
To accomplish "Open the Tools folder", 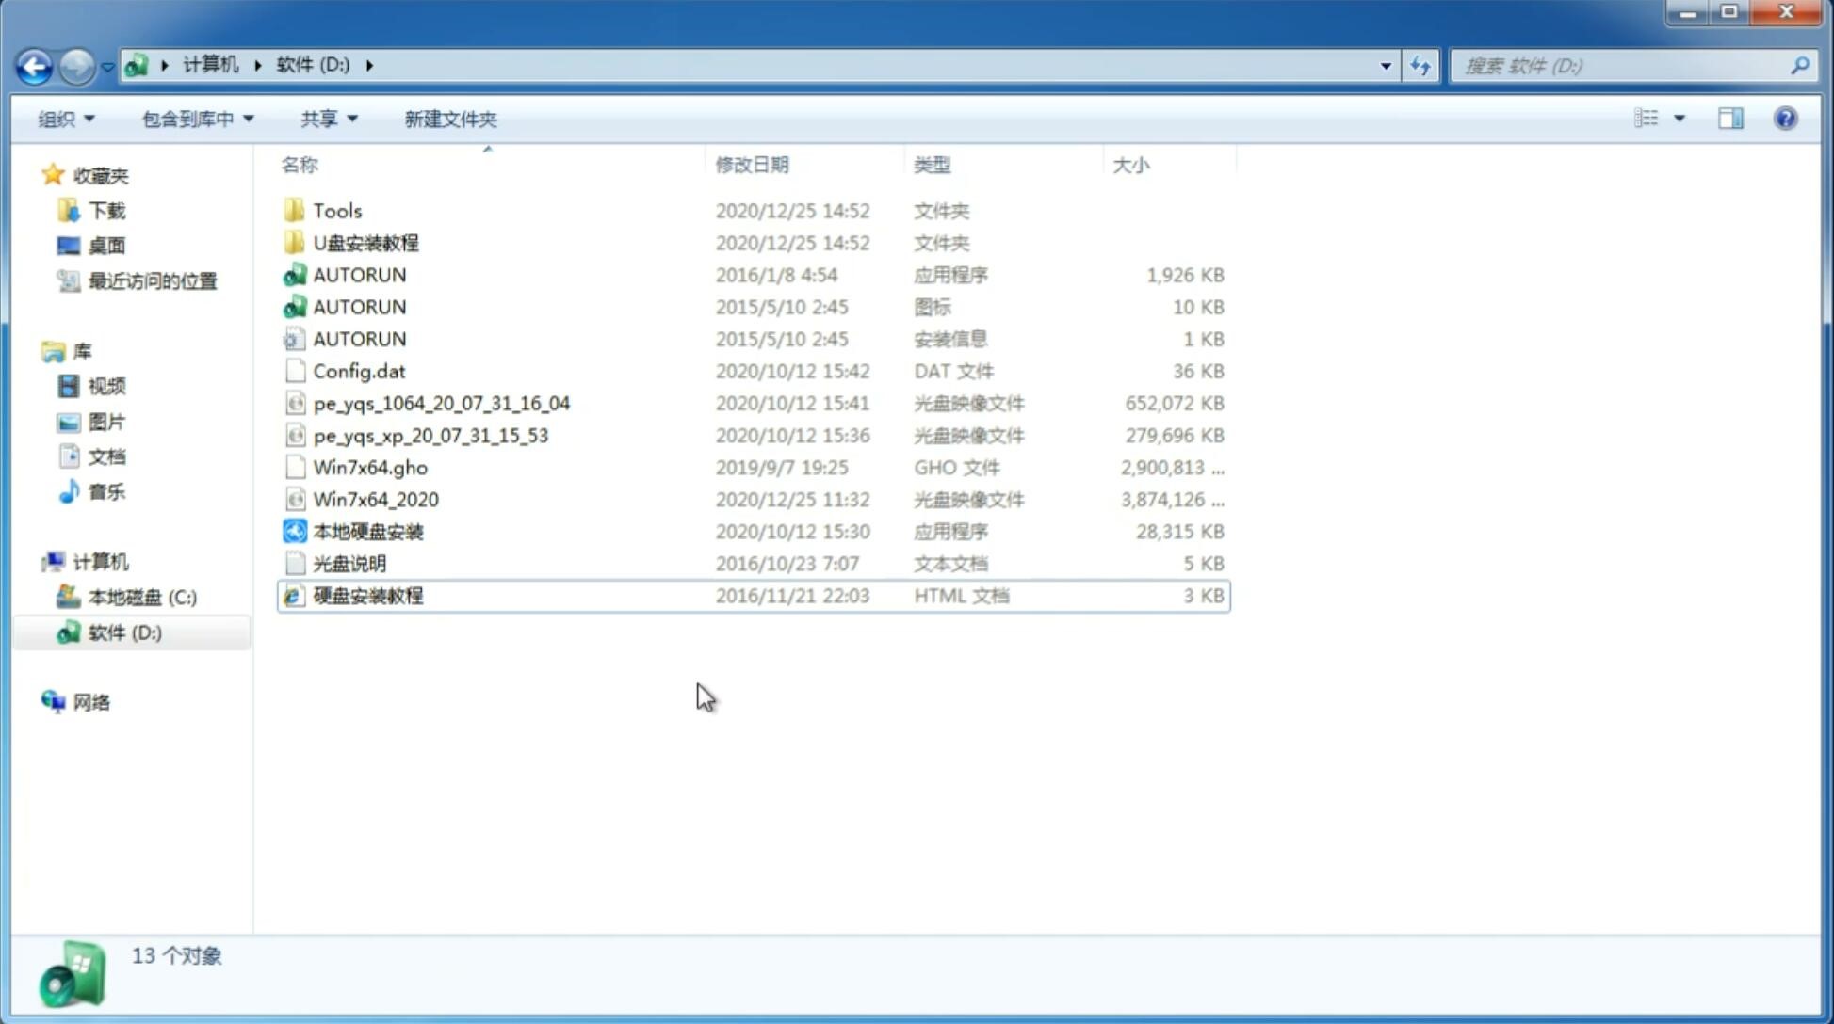I will [336, 210].
